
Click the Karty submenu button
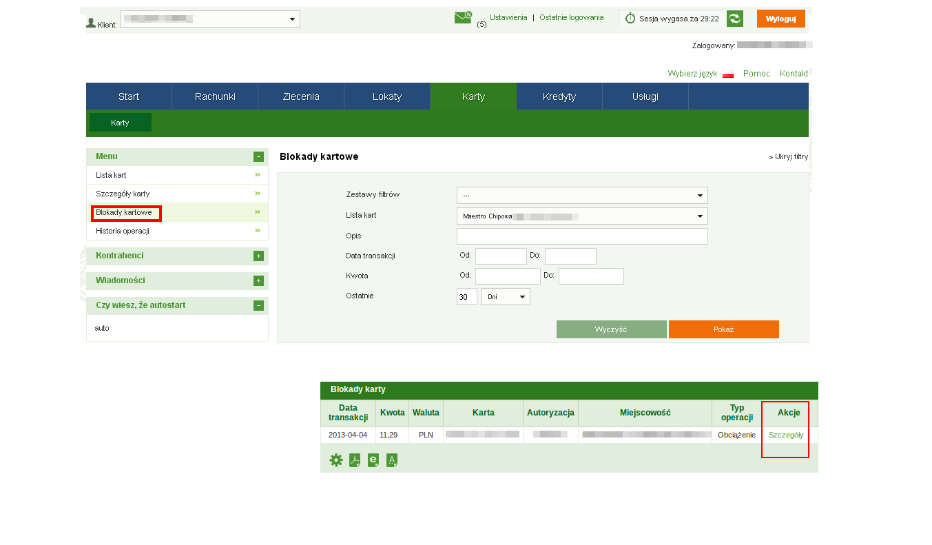tap(121, 123)
